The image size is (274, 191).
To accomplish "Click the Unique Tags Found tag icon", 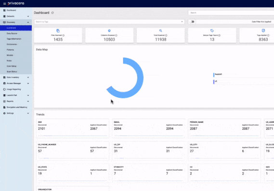I will [x=212, y=31].
